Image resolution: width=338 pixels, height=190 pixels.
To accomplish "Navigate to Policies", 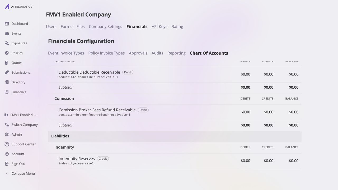I will pos(17,53).
